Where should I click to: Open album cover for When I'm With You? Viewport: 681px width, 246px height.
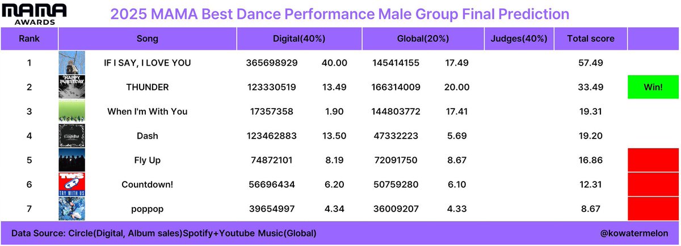72,111
